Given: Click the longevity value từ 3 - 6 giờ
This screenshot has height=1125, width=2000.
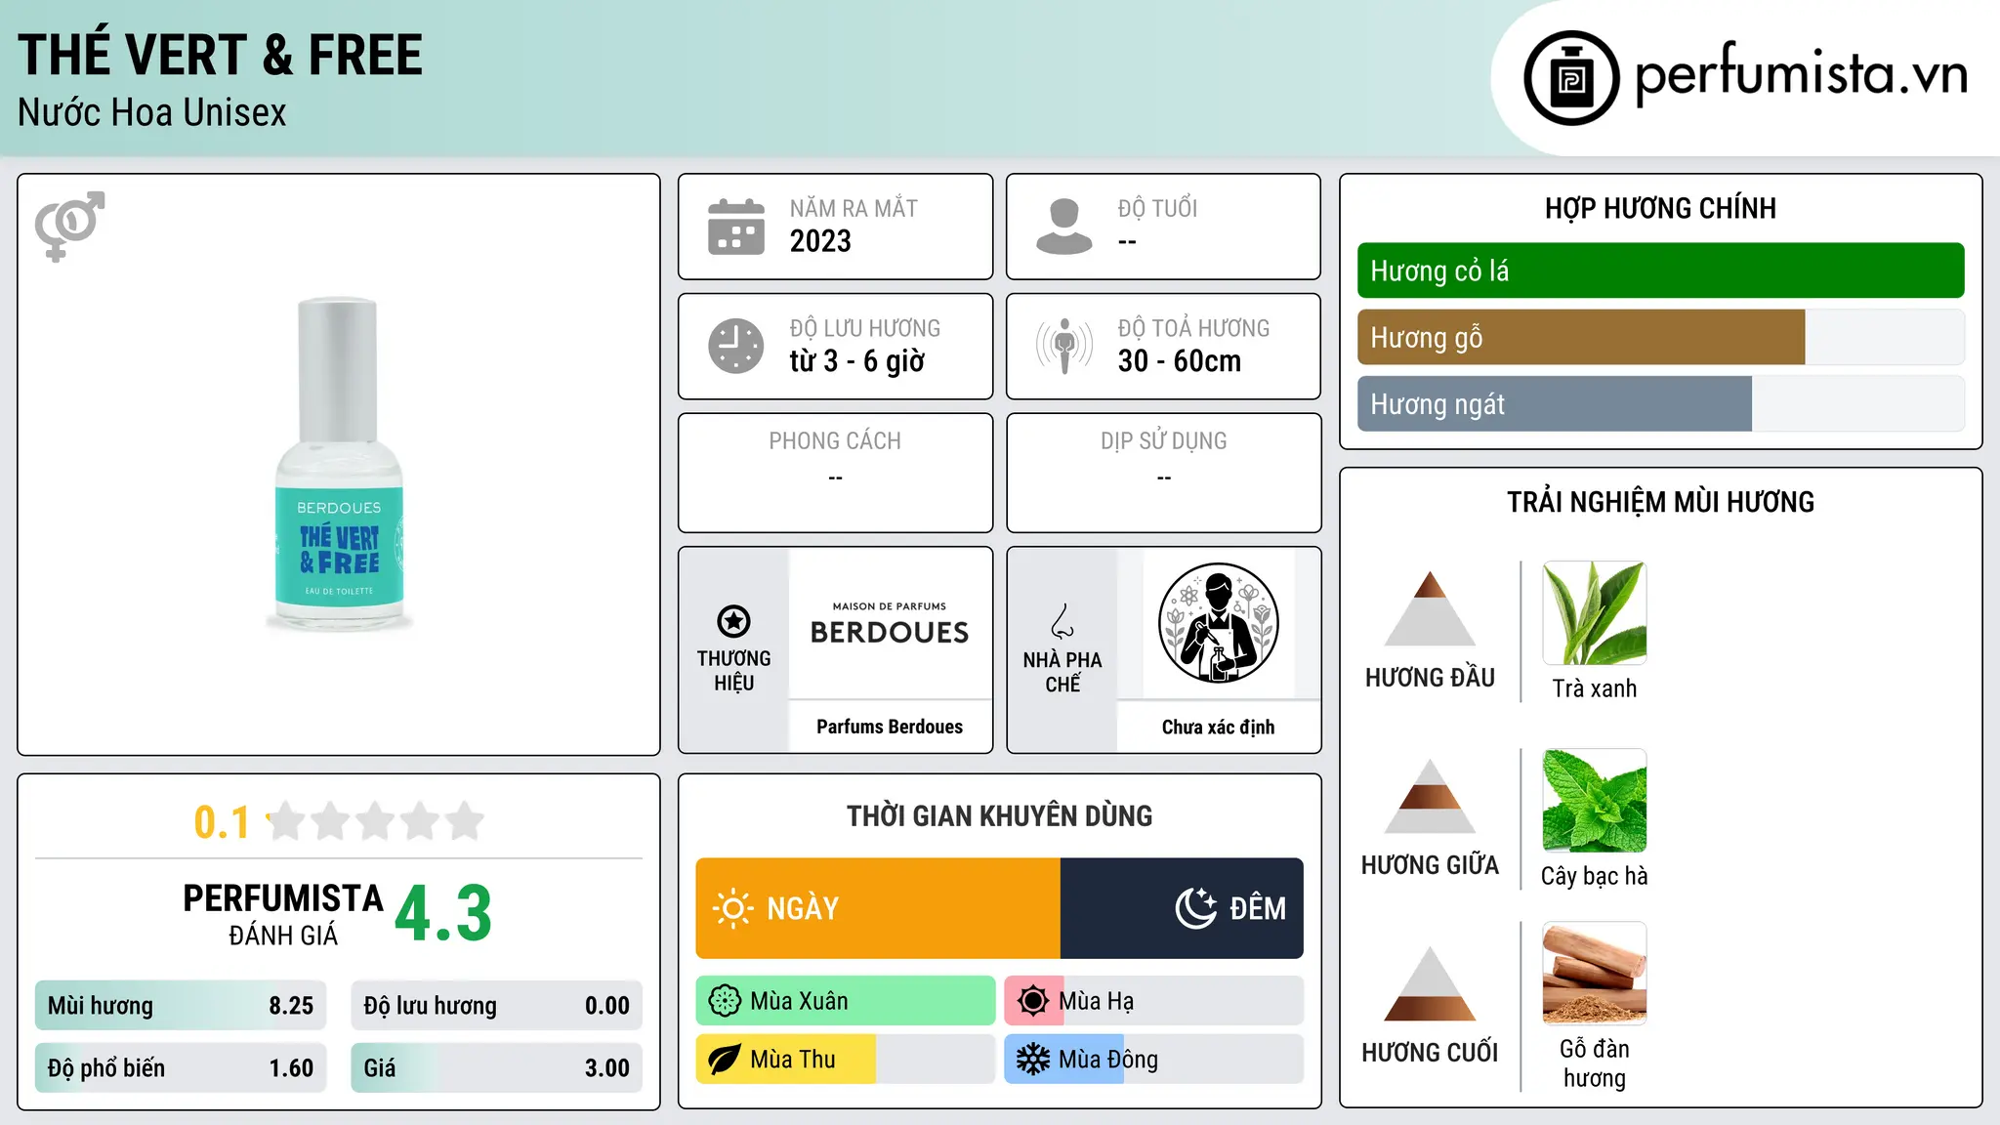Looking at the screenshot, I should (x=856, y=361).
